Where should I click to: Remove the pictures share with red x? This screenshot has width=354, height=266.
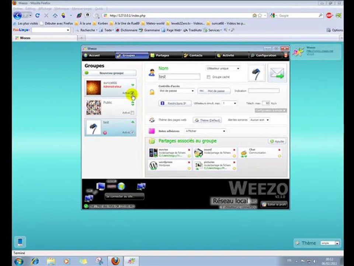point(234,163)
